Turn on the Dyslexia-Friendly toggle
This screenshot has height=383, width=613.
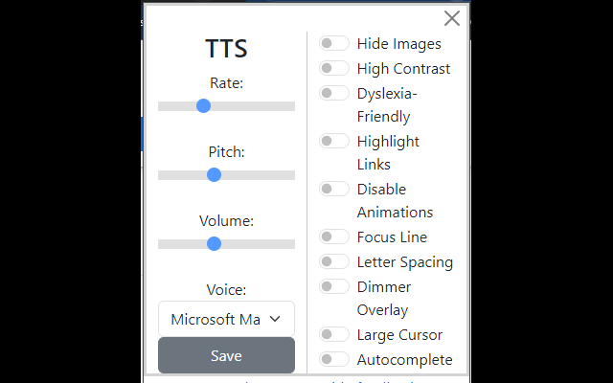coord(333,93)
